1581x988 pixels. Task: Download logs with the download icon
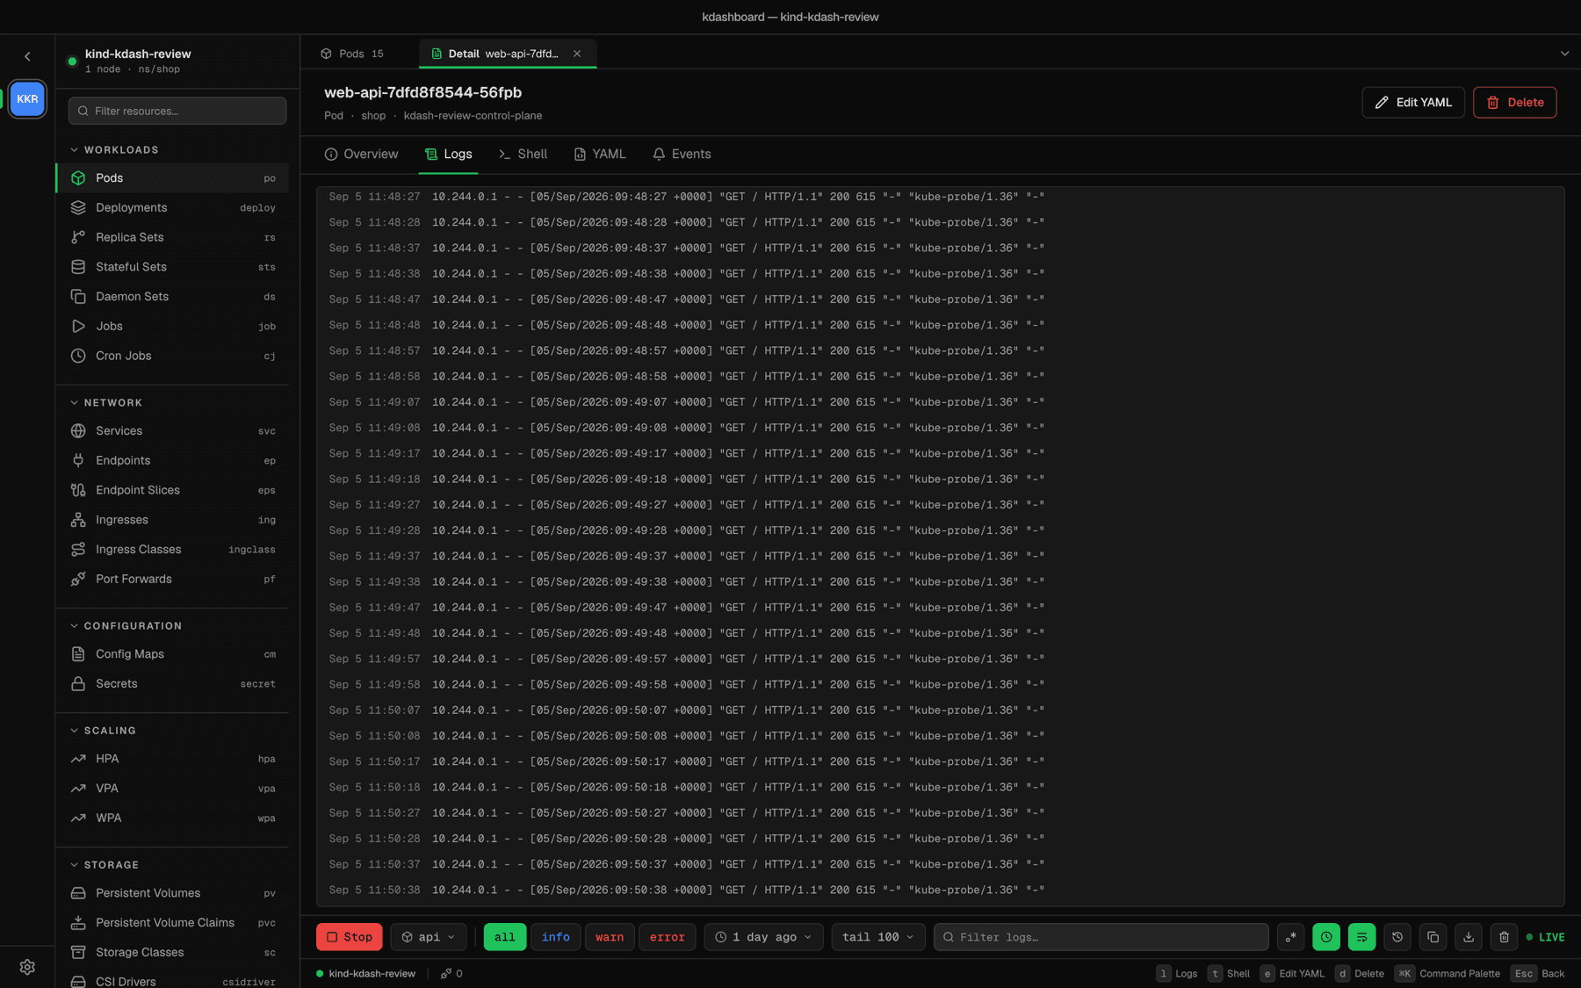coord(1469,937)
